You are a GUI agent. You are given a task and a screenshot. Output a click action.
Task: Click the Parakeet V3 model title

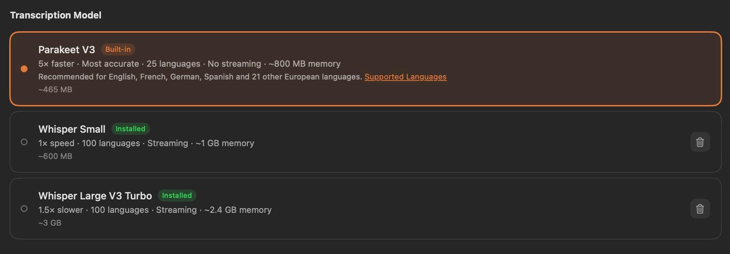pyautogui.click(x=67, y=50)
